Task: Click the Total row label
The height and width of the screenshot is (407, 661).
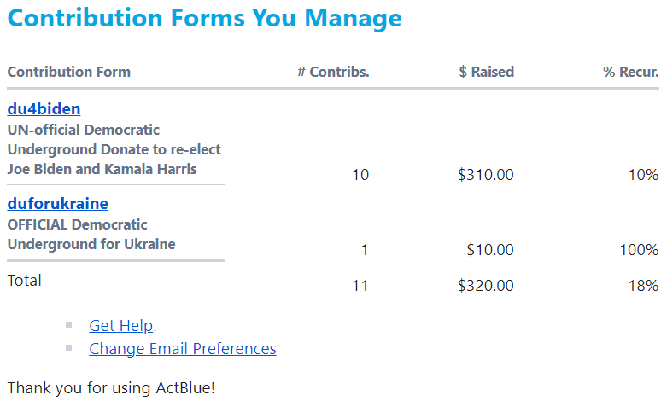Action: tap(24, 280)
